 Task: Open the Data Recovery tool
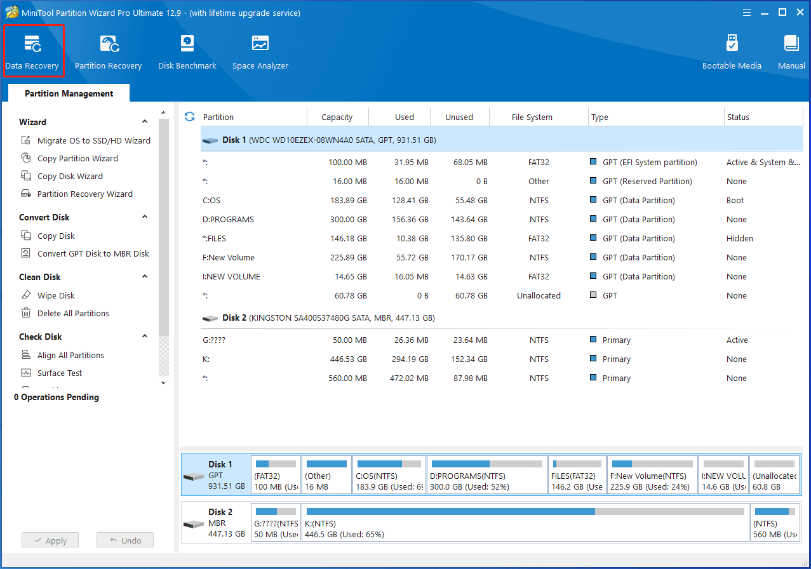tap(33, 50)
